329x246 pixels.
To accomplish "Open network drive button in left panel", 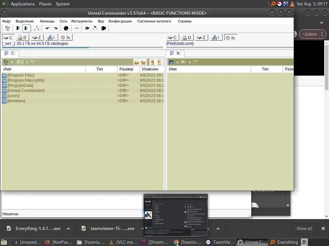I will click(x=51, y=37).
